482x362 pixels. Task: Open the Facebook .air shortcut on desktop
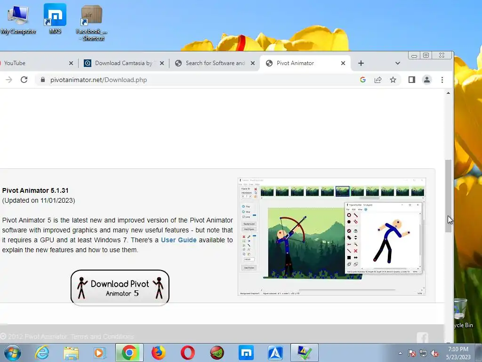pyautogui.click(x=92, y=23)
